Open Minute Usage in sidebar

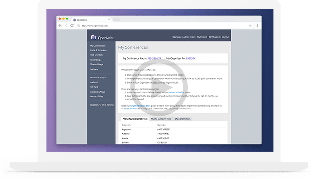pyautogui.click(x=97, y=64)
